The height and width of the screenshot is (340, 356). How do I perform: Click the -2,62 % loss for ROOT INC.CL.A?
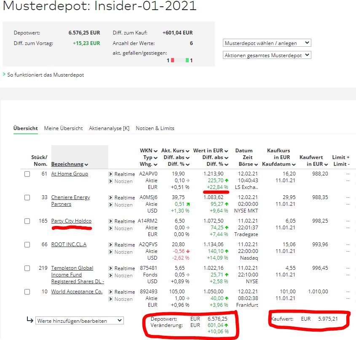coord(181,258)
